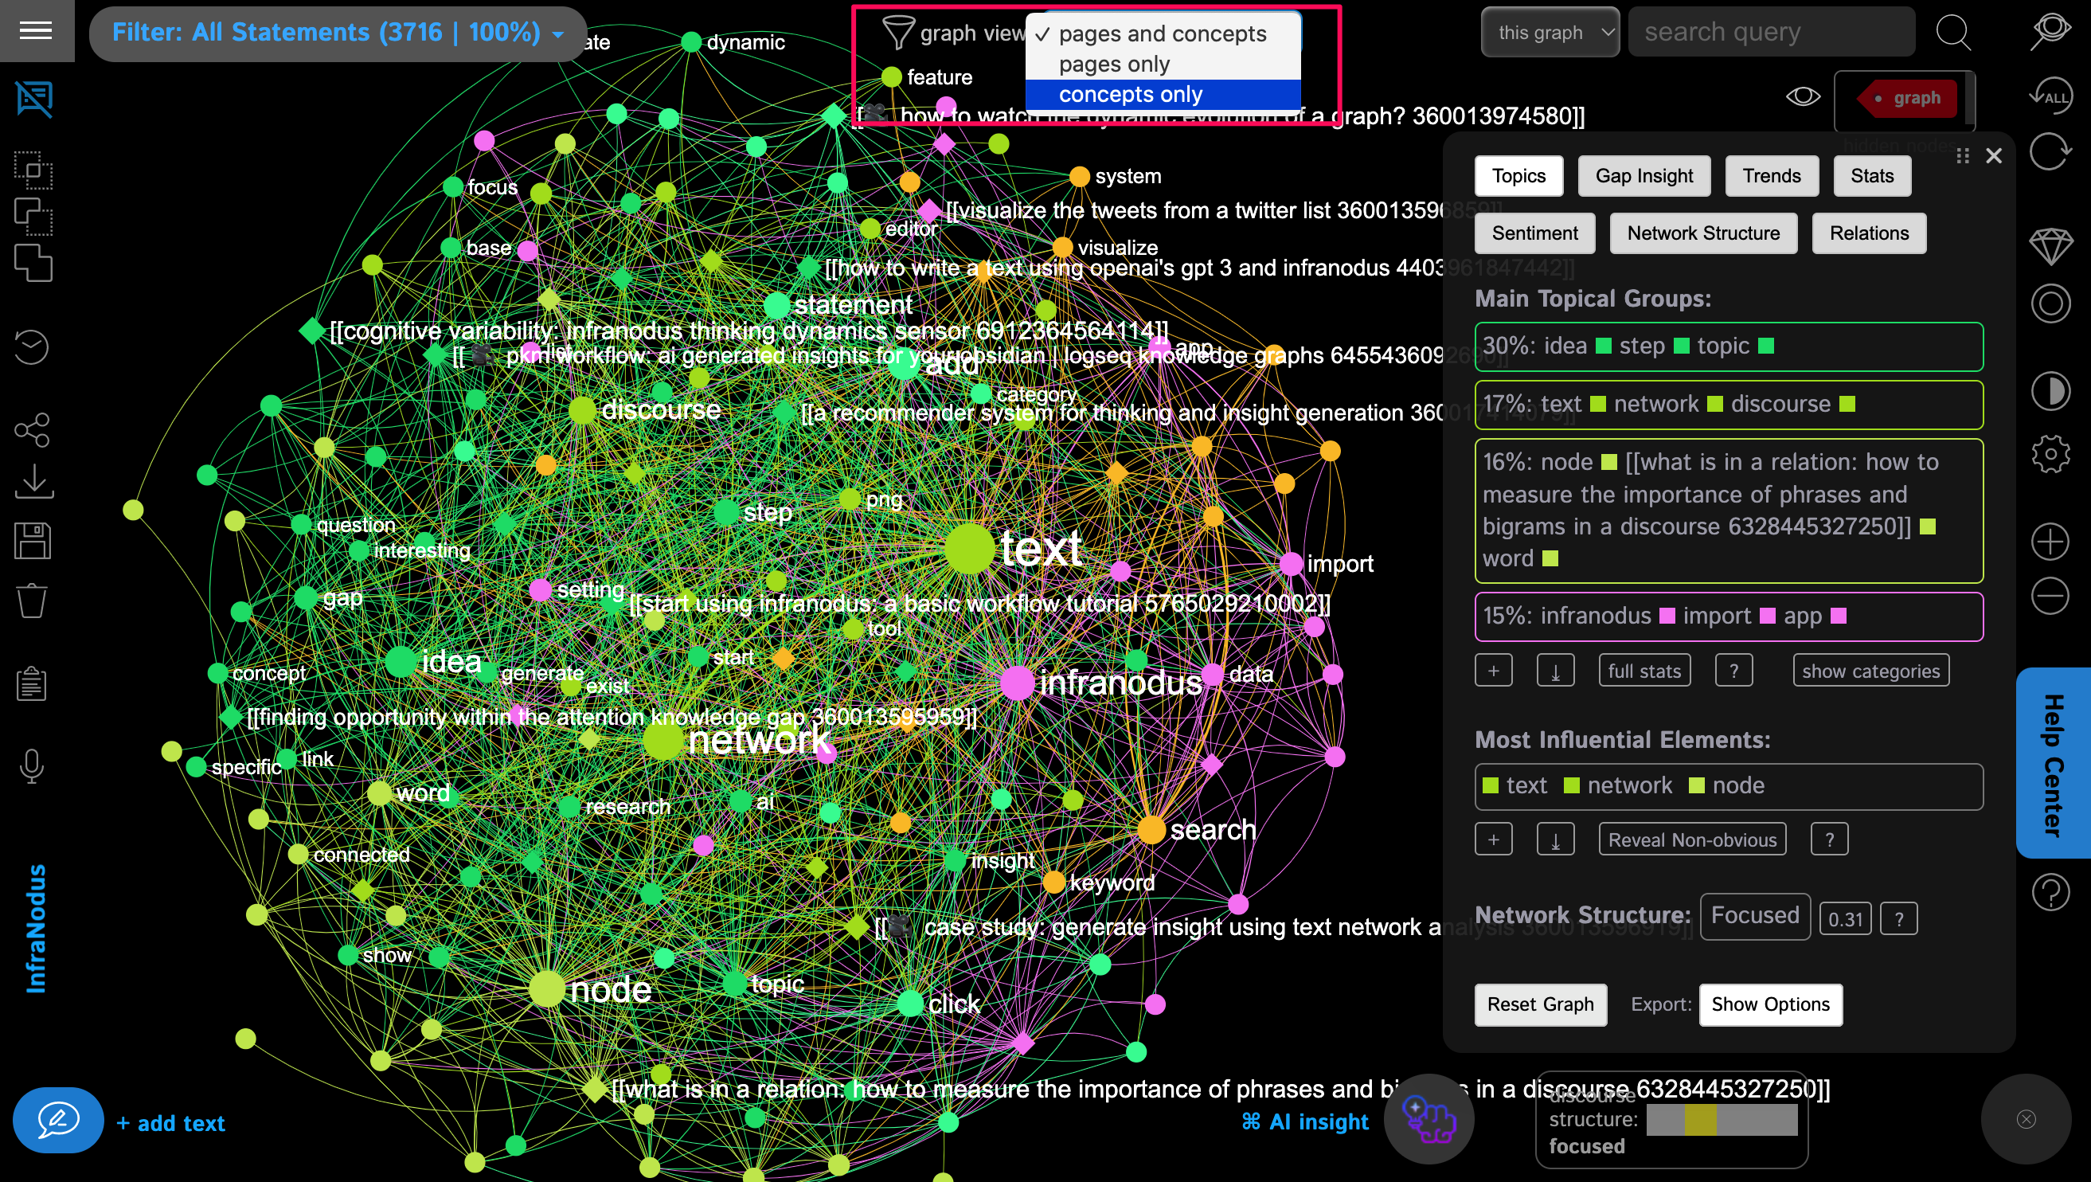
Task: Open the history clock icon
Action: 32,347
